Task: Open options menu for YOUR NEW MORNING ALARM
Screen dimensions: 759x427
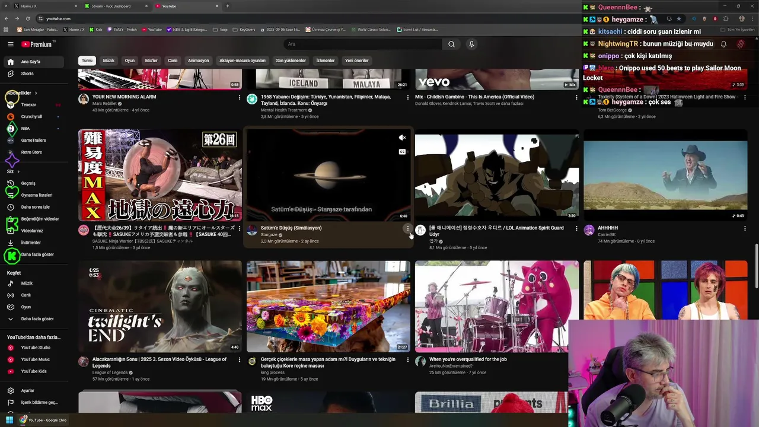Action: click(240, 97)
